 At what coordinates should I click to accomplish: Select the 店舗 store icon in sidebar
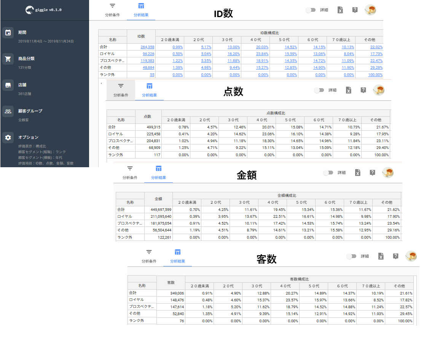coord(8,85)
